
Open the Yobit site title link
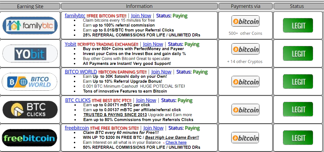click(70, 44)
